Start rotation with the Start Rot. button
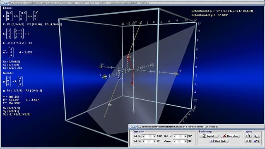The height and width of the screenshot is (149, 265). tap(218, 141)
